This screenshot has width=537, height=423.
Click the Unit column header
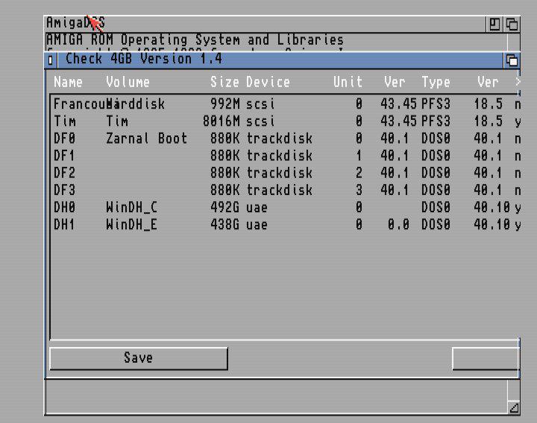(348, 82)
